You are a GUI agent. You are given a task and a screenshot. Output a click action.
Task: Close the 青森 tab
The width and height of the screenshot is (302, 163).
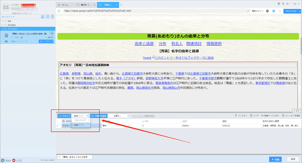[117, 5]
